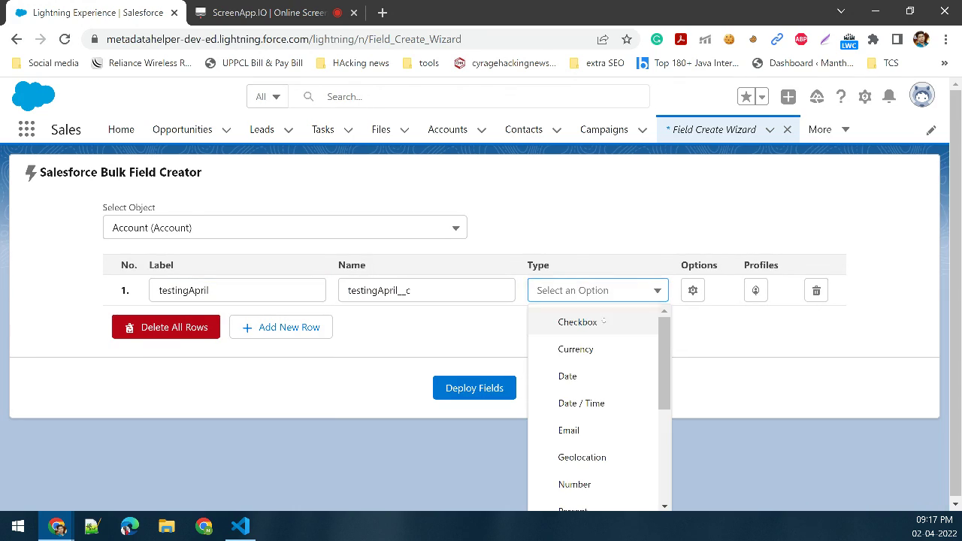Delete the testingApril row using trash icon
This screenshot has width=962, height=541.
click(815, 289)
